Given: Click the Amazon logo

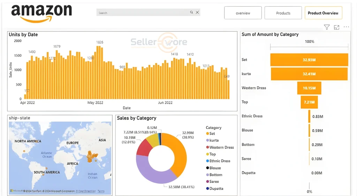Looking at the screenshot, I should pos(41,14).
